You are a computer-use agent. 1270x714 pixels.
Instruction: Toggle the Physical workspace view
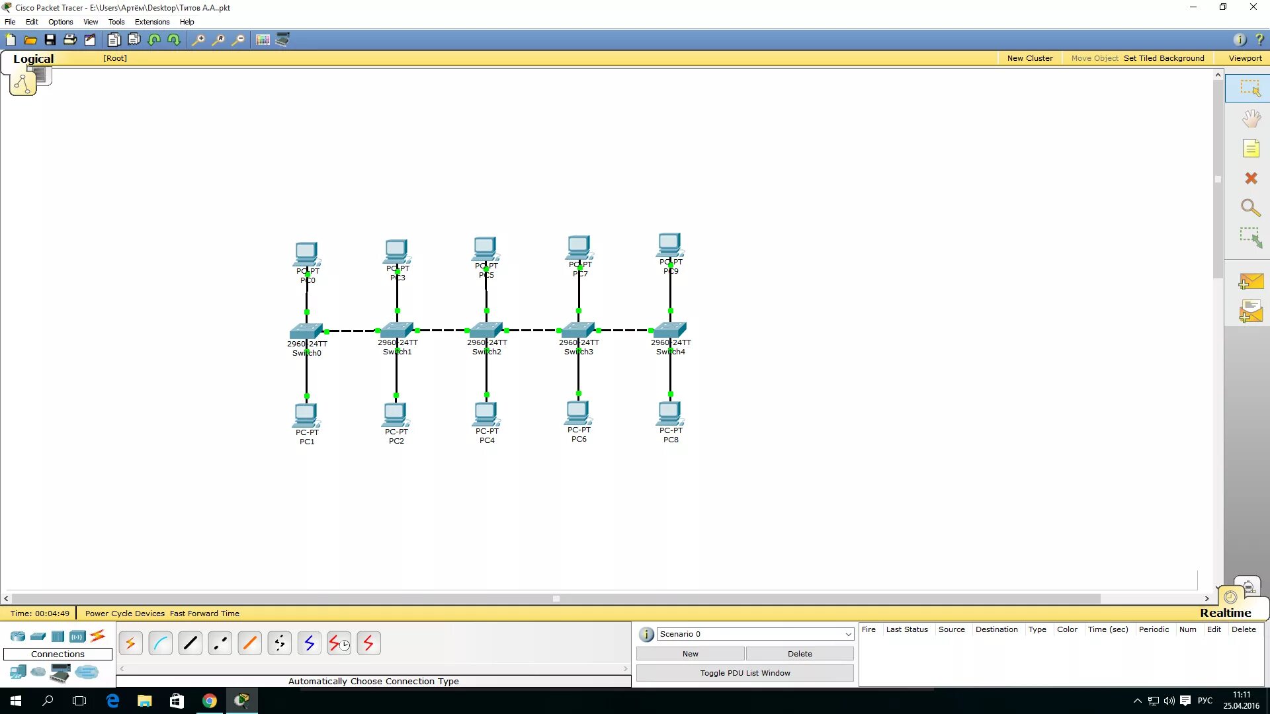click(x=41, y=75)
